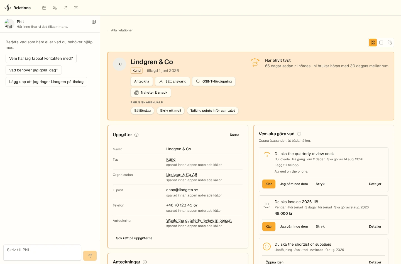Click the Säljförslag quick help chip
The height and width of the screenshot is (264, 401).
pos(142,111)
